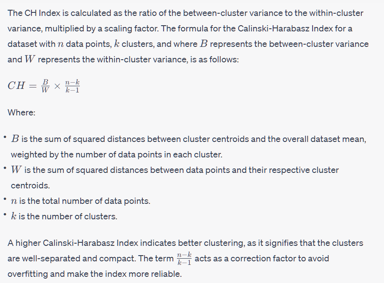Image resolution: width=384 pixels, height=283 pixels.
Task: Click the 'Where:' label
Action: (x=22, y=113)
